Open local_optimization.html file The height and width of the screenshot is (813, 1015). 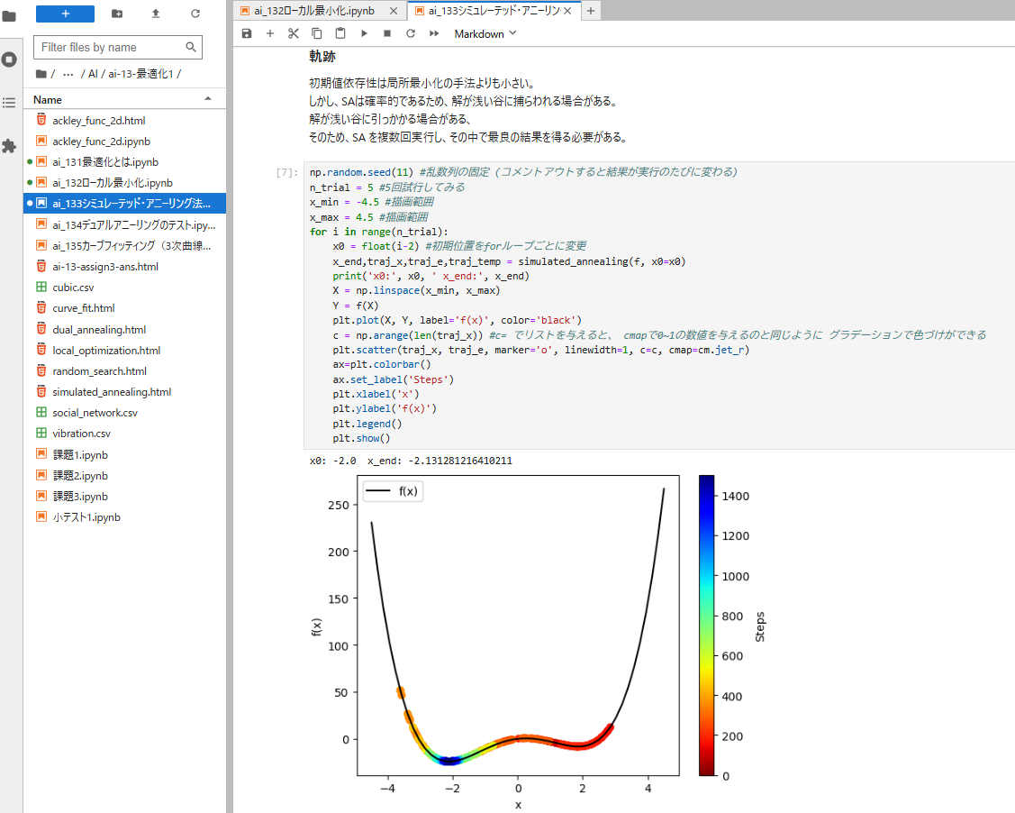click(x=125, y=350)
